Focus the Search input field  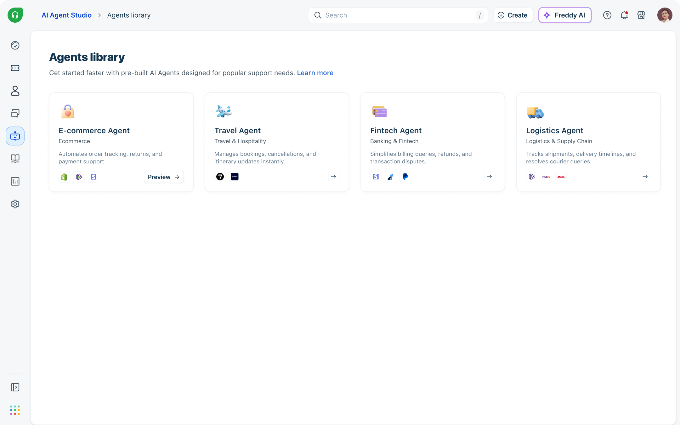pyautogui.click(x=397, y=15)
